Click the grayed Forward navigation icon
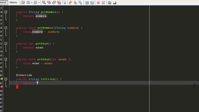 tap(35, 2)
